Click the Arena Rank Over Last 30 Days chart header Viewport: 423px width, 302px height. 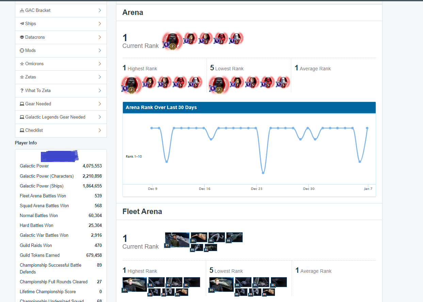249,107
